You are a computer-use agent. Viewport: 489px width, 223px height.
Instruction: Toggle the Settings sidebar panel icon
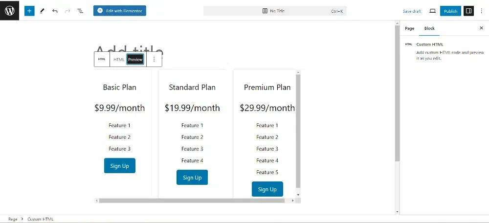[x=468, y=11]
